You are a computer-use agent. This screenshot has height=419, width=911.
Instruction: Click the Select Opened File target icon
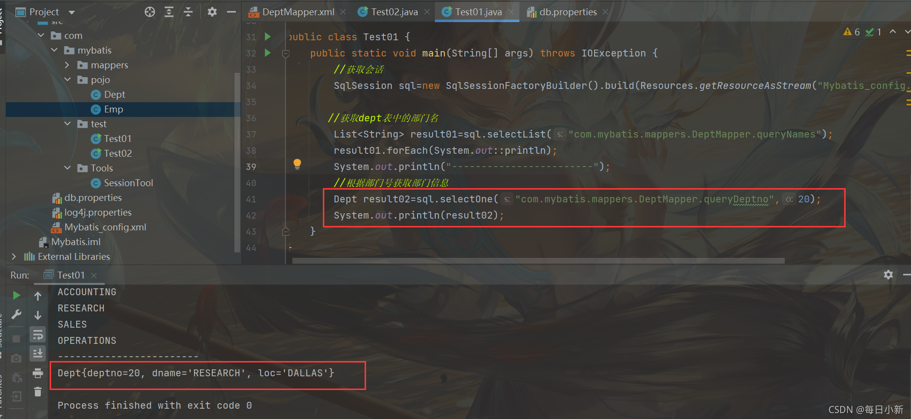[x=150, y=12]
